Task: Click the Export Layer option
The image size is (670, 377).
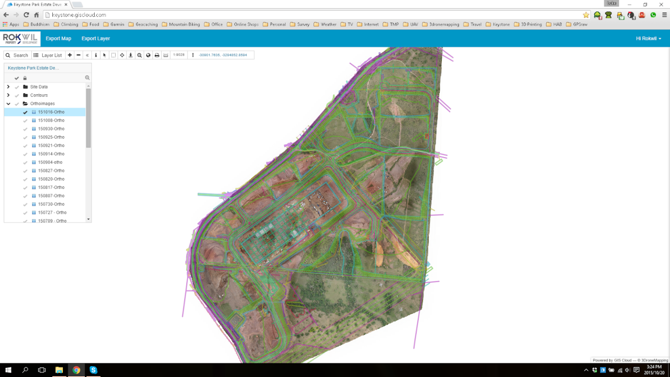Action: pos(96,38)
